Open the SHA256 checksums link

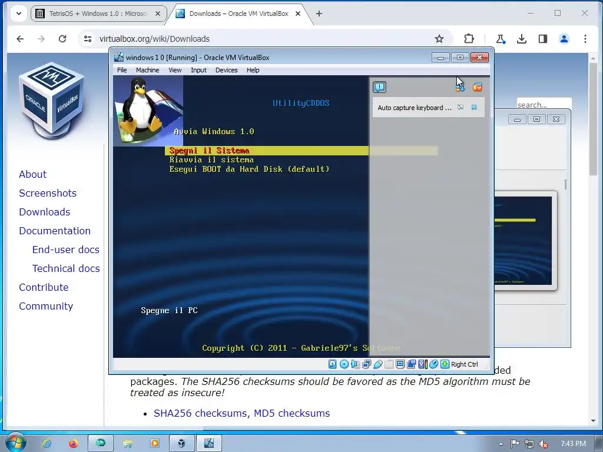point(200,413)
